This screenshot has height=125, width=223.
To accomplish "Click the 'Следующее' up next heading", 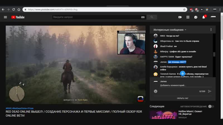I will pyautogui.click(x=157, y=106).
